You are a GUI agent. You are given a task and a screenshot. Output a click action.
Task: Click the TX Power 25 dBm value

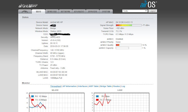coord(53,65)
